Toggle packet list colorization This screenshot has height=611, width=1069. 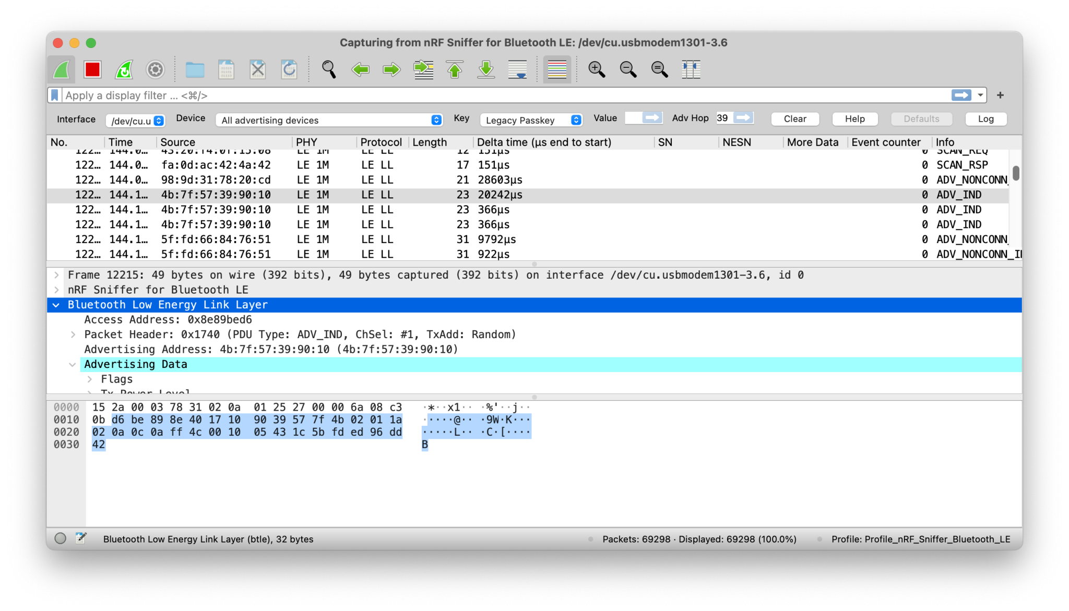556,69
